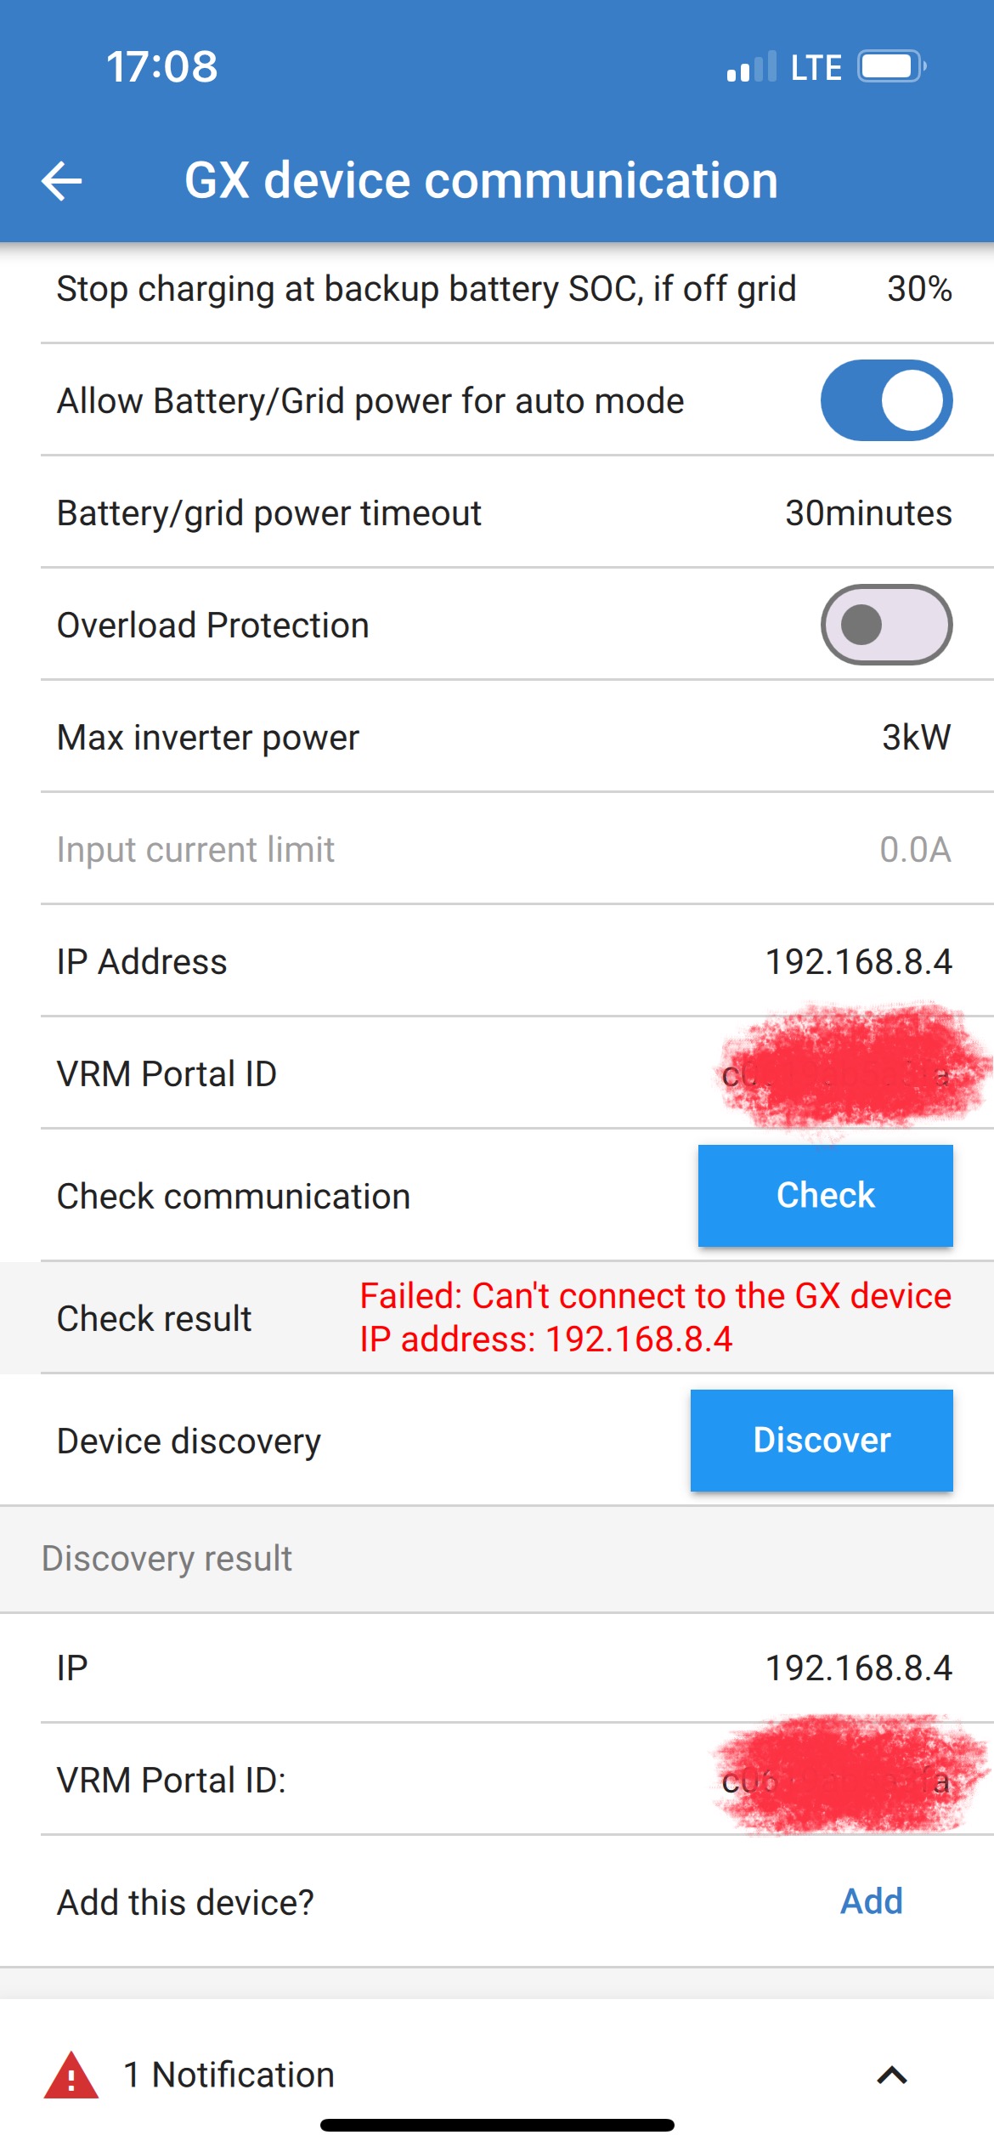This screenshot has height=2152, width=994.
Task: Tap the battery status icon
Action: (891, 66)
